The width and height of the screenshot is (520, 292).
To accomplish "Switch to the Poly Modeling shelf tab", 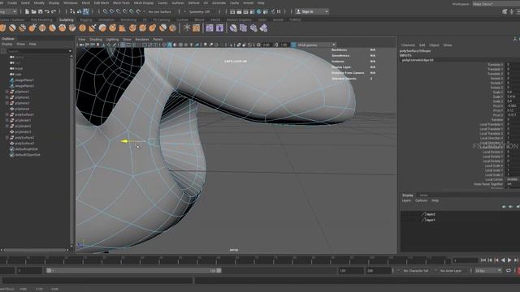I will [x=41, y=19].
